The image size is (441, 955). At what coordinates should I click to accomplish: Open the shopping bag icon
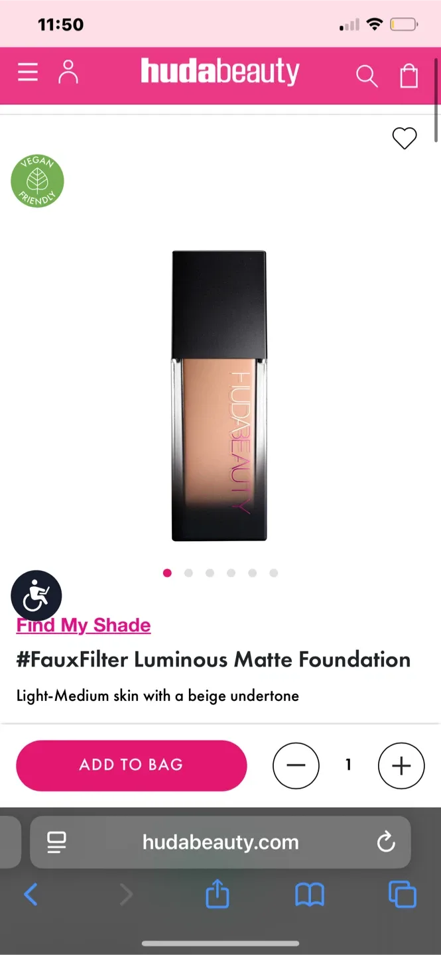[409, 75]
